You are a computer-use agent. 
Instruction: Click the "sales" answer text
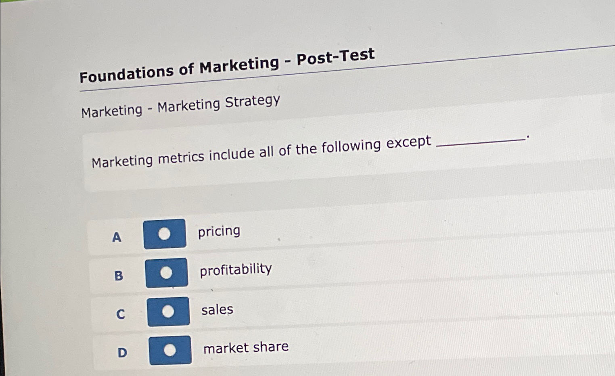pos(217,310)
